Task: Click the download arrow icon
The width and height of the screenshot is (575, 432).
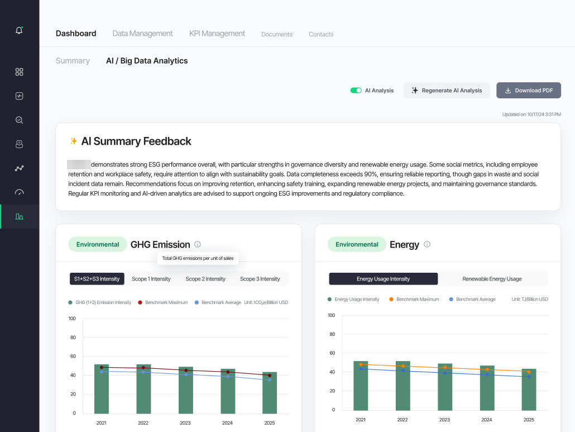Action: pyautogui.click(x=508, y=91)
